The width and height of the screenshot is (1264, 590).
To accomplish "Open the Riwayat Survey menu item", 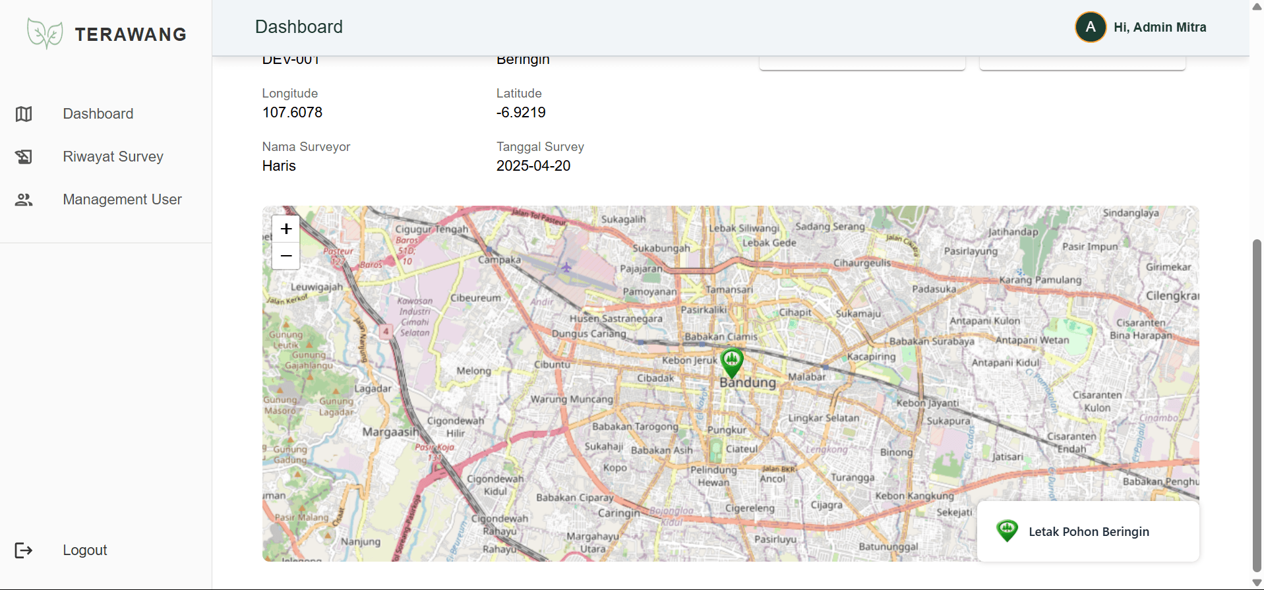I will 113,157.
